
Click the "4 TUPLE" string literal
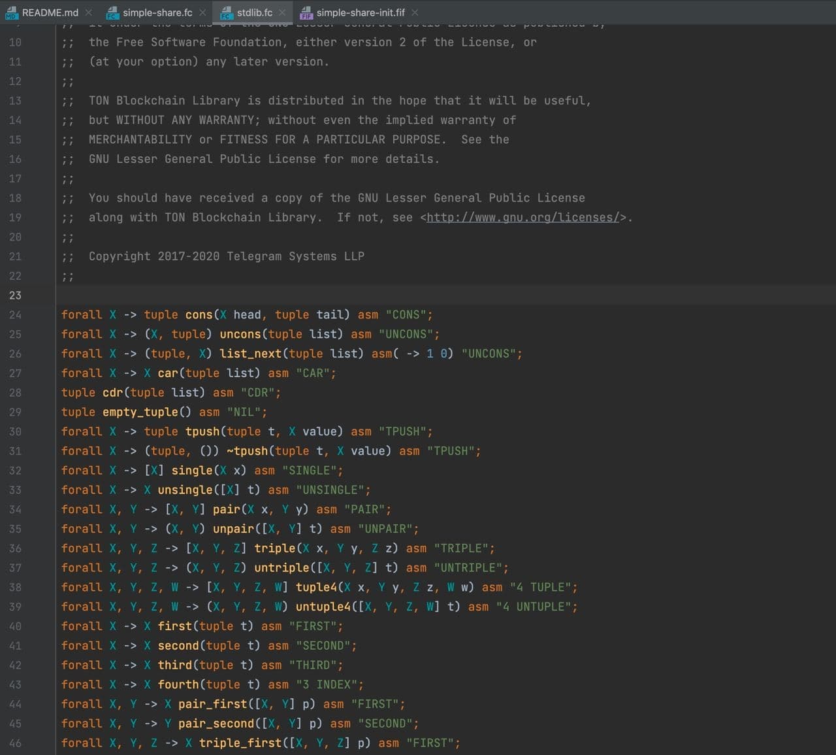click(x=540, y=588)
